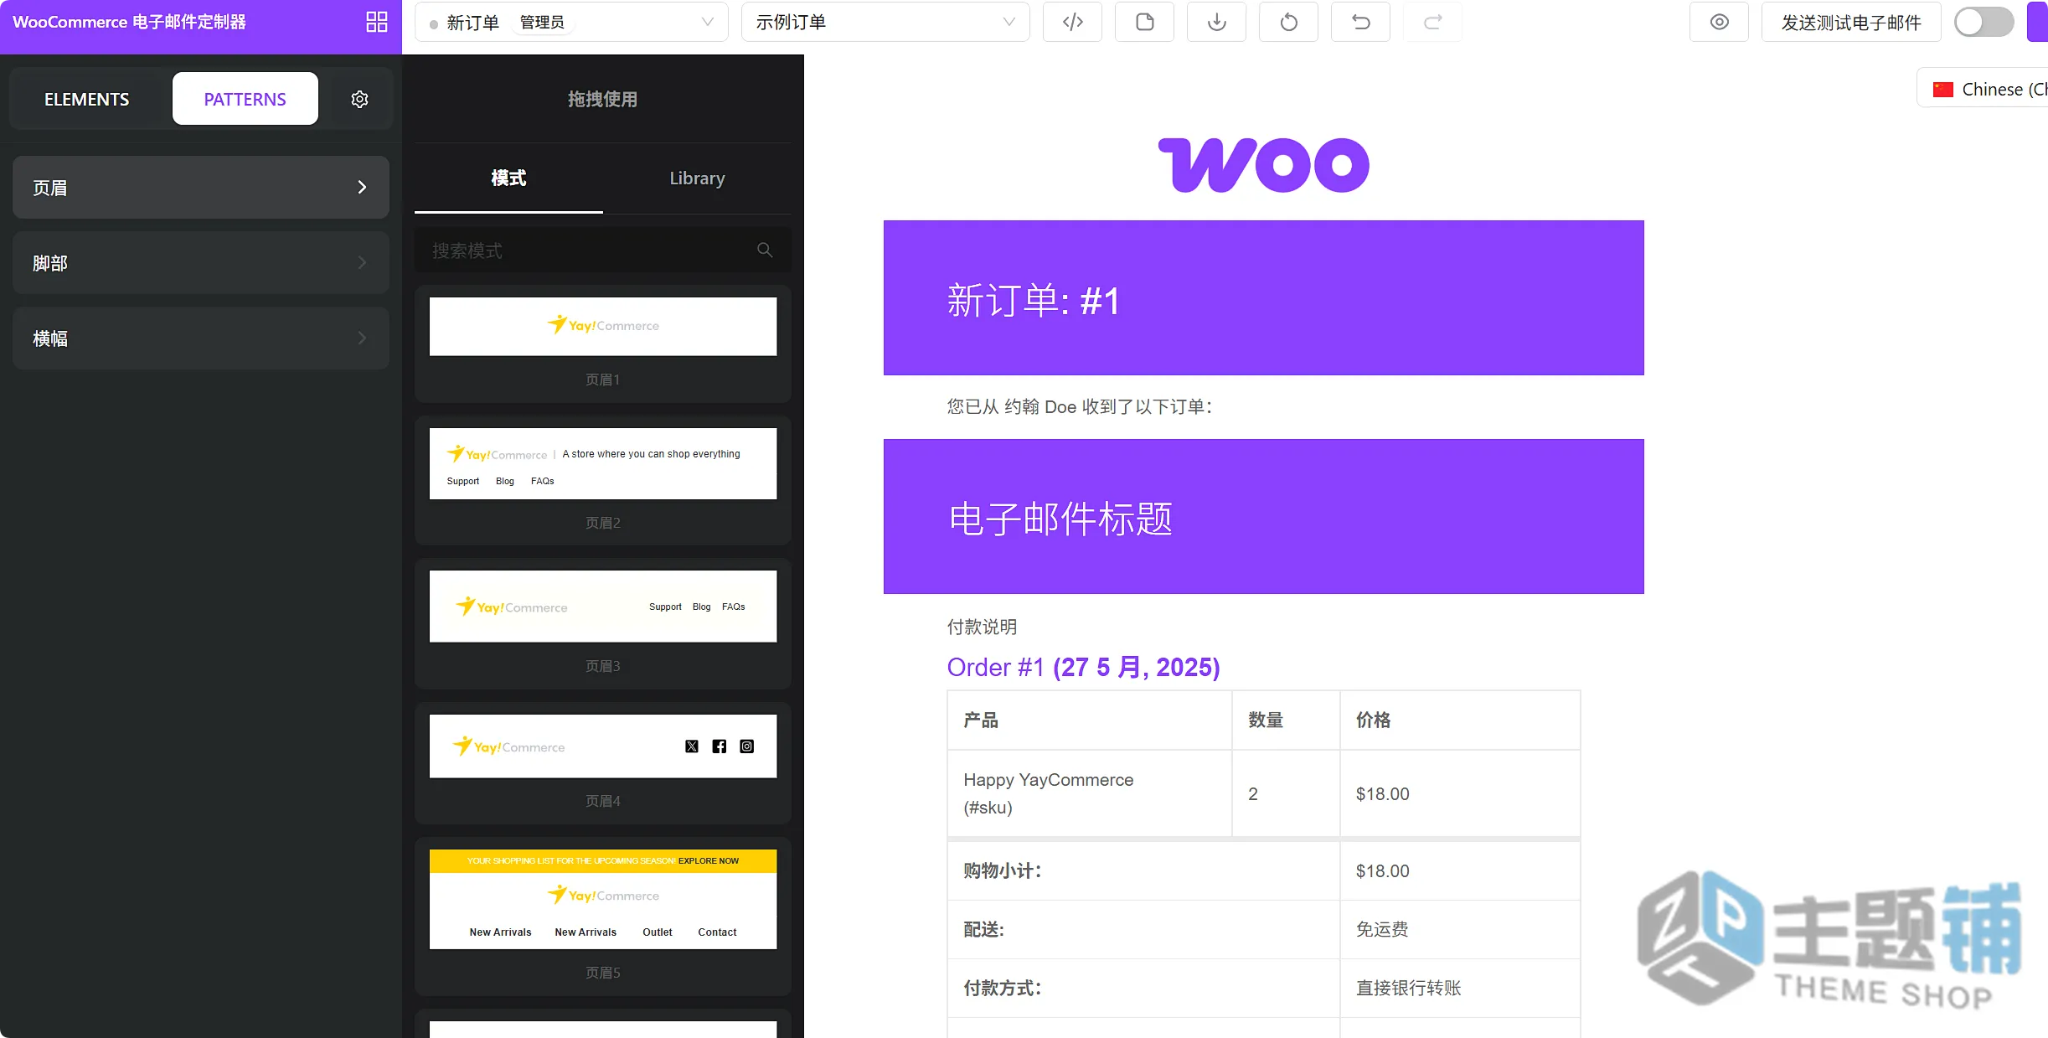The image size is (2048, 1038).
Task: Click the reset template icon
Action: (1288, 23)
